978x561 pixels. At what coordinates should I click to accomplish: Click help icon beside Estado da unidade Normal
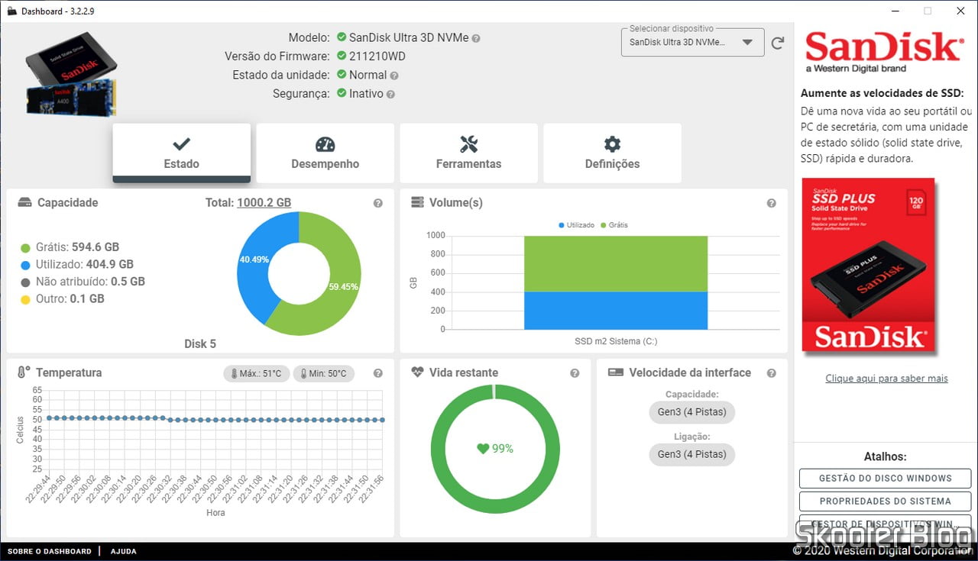(394, 76)
